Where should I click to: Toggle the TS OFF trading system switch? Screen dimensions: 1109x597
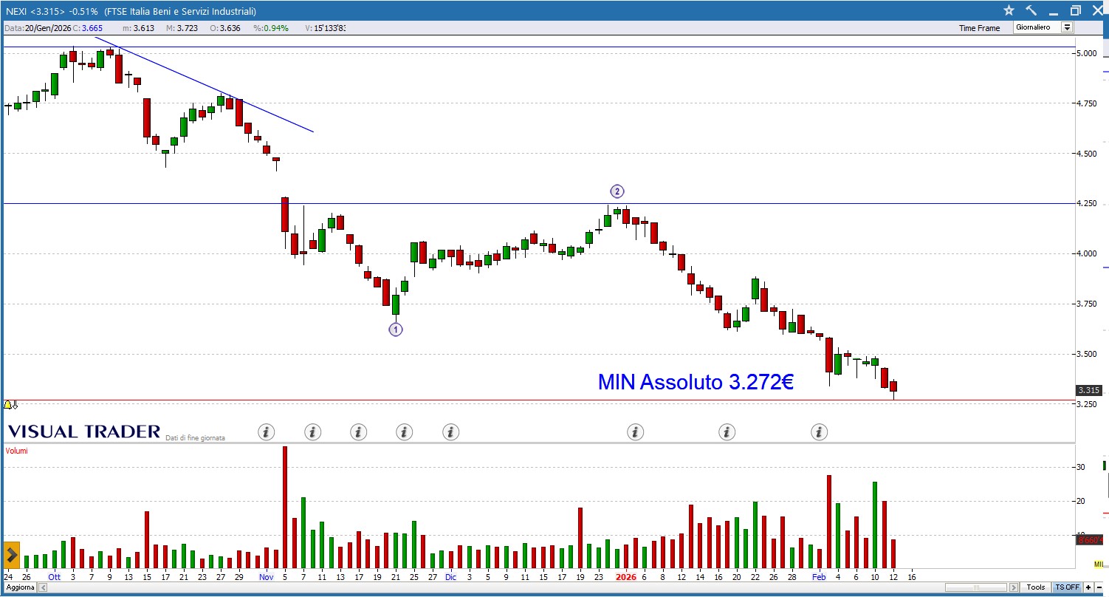pos(1067,587)
